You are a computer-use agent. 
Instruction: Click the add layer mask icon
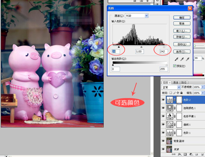[184, 154]
